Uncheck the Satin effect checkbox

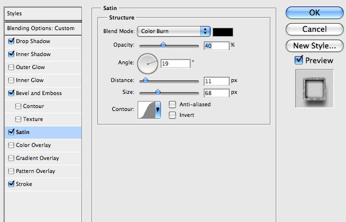11,132
